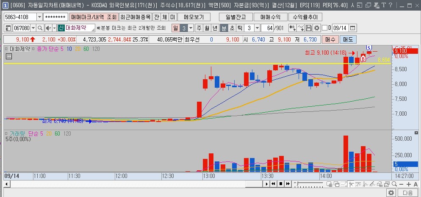The image size is (421, 197).
Task: Click the gear settings icon beside 다음 button
Action: 391,192
